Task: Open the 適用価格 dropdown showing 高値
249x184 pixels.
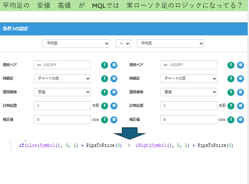Action: [189, 92]
